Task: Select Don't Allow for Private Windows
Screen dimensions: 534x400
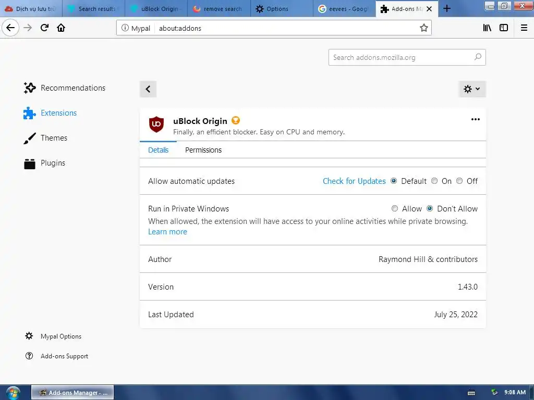Action: [430, 208]
